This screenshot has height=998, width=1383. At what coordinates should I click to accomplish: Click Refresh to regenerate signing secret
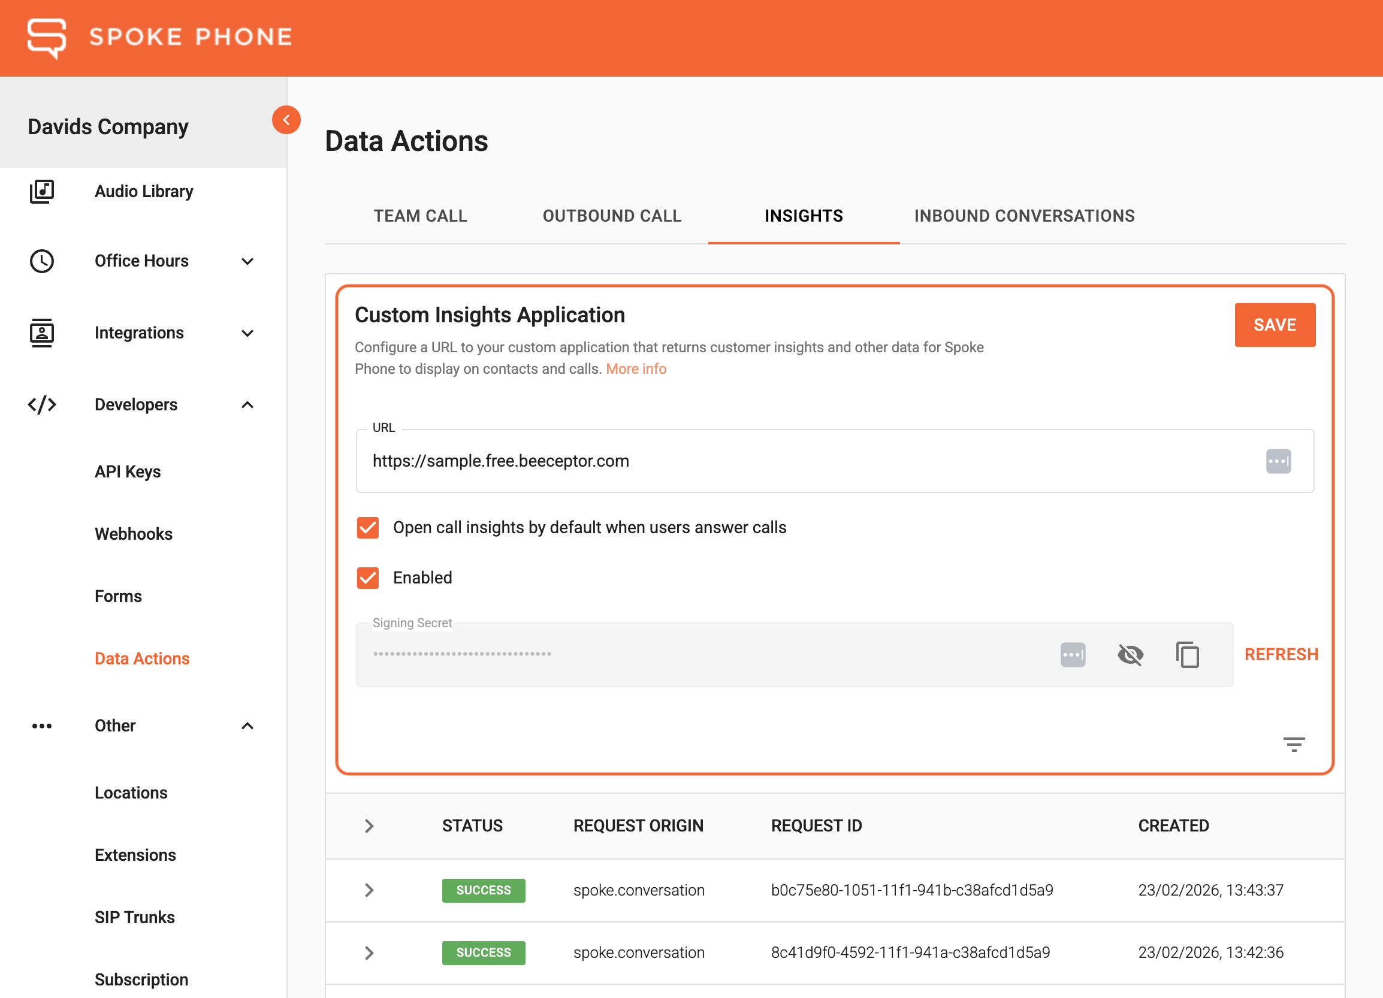coord(1281,654)
